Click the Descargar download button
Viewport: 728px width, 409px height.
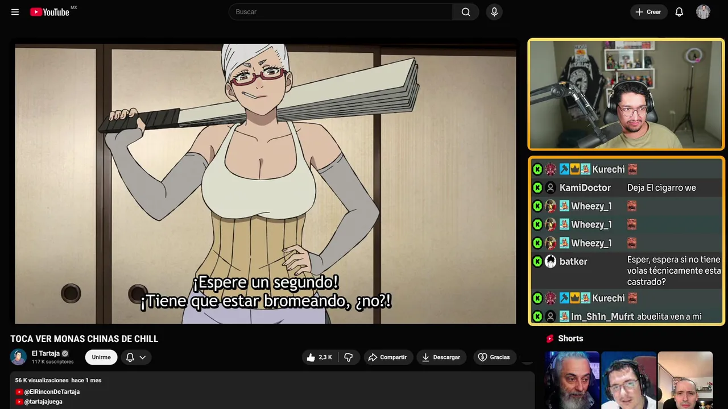[x=441, y=357]
